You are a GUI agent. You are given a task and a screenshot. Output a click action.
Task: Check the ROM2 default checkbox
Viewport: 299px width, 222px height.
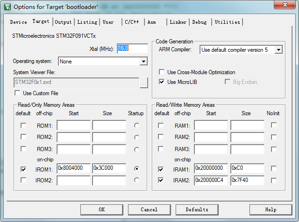pyautogui.click(x=23, y=137)
